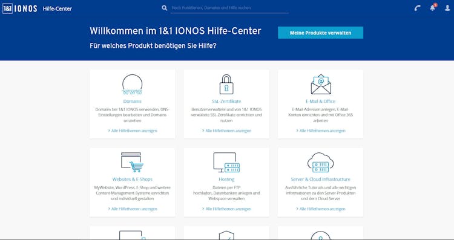Click the Websites & E-Shops cart icon
Screen dimensions: 454x240
tap(133, 162)
